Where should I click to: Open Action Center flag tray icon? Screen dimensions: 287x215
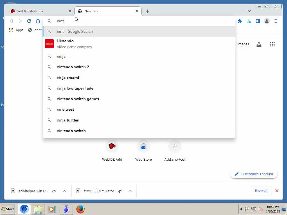coord(247,209)
